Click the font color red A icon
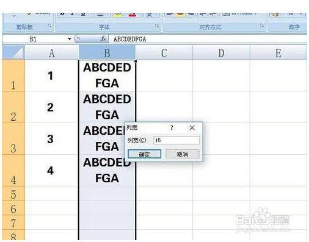 click(133, 14)
